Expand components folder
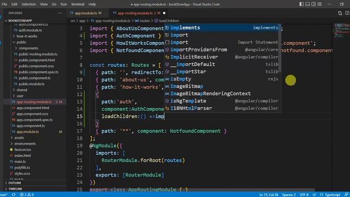Viewport: 350px width, 197px height. [x=28, y=48]
